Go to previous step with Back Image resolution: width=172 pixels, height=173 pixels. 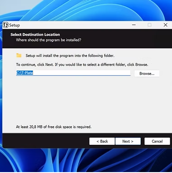[x=102, y=141]
